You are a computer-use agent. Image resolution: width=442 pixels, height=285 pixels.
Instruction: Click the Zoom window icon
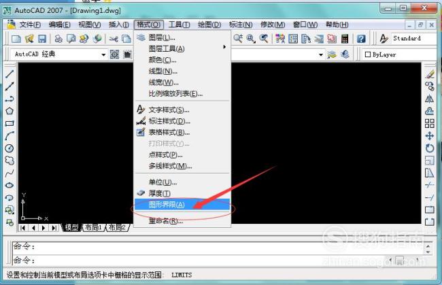(251, 38)
